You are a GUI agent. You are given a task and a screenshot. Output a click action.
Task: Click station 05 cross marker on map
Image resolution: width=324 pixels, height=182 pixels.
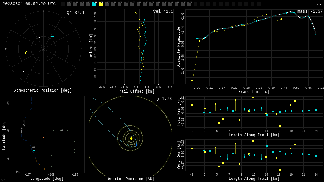click(34, 151)
